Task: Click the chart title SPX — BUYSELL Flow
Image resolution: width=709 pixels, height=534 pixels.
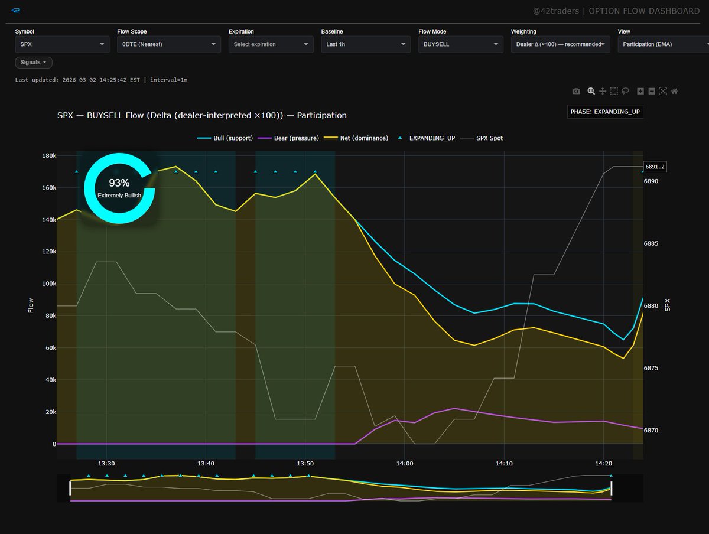Action: pos(201,115)
